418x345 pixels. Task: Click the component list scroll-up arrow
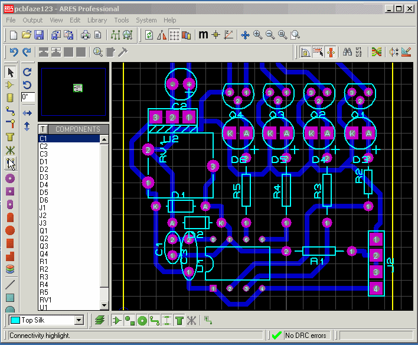[x=104, y=139]
